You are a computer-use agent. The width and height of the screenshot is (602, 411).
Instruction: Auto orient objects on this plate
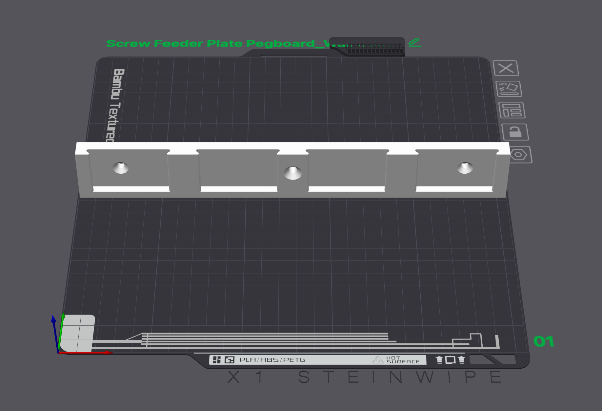click(509, 89)
